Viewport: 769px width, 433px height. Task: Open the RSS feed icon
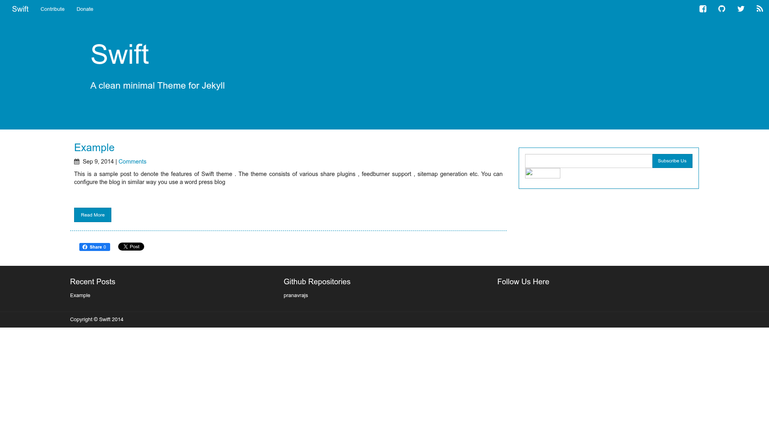[759, 9]
